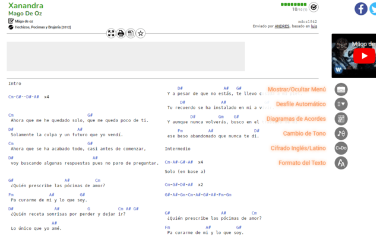The width and height of the screenshot is (380, 237).
Task: Click the edit icon beside Mägo de oz
Action: coord(11,21)
